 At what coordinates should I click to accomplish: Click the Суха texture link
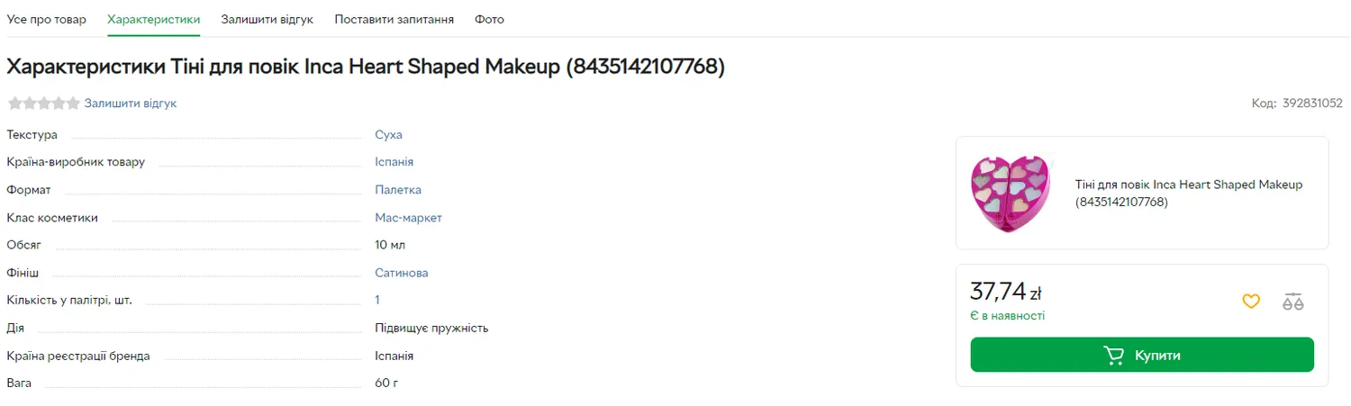(388, 135)
